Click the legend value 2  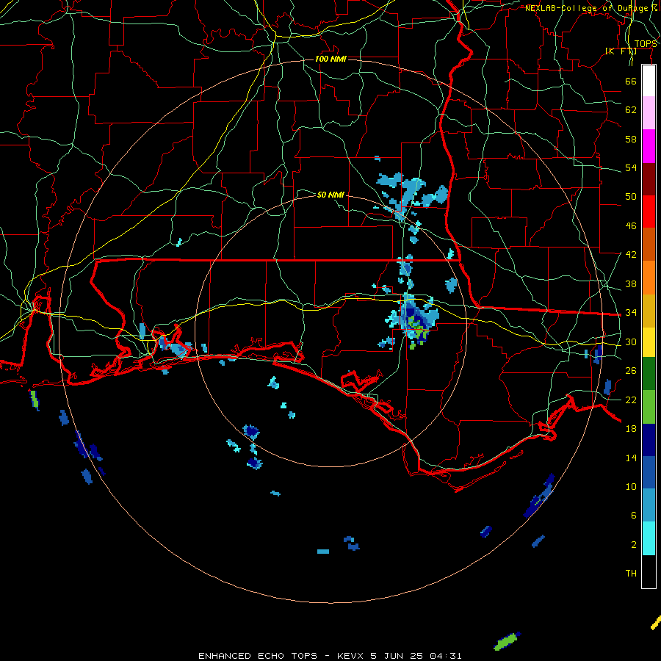[634, 545]
